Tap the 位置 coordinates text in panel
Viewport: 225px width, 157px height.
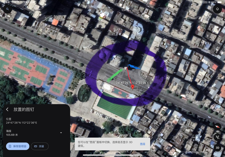[x=22, y=123]
